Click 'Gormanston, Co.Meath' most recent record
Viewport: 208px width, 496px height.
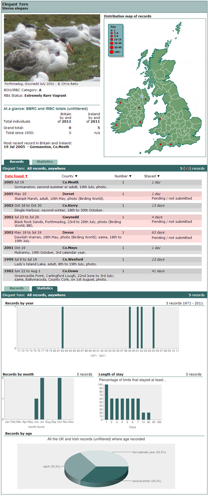tap(49, 147)
